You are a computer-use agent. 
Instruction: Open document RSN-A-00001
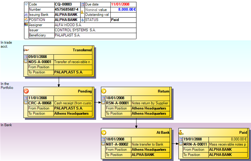(x=117, y=103)
